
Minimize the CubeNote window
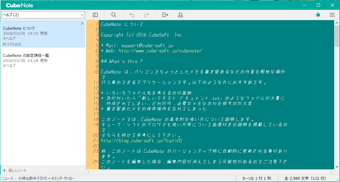pos(304,5)
